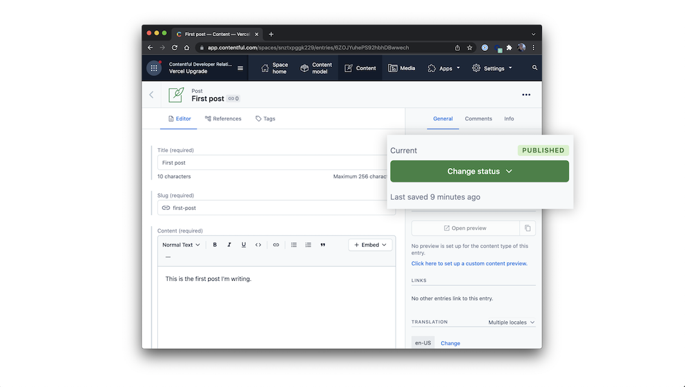Open the Change status dropdown
This screenshot has height=387, width=685.
479,171
